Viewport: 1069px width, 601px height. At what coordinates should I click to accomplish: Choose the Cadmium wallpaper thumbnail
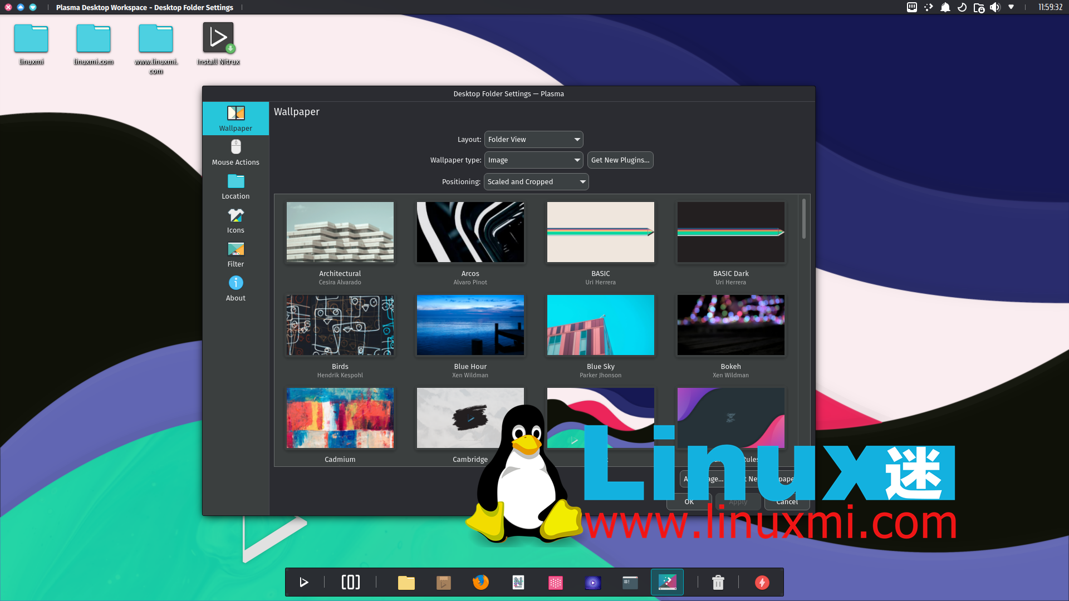click(x=340, y=418)
